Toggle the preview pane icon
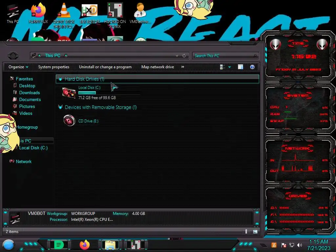The height and width of the screenshot is (252, 336). coord(241,67)
